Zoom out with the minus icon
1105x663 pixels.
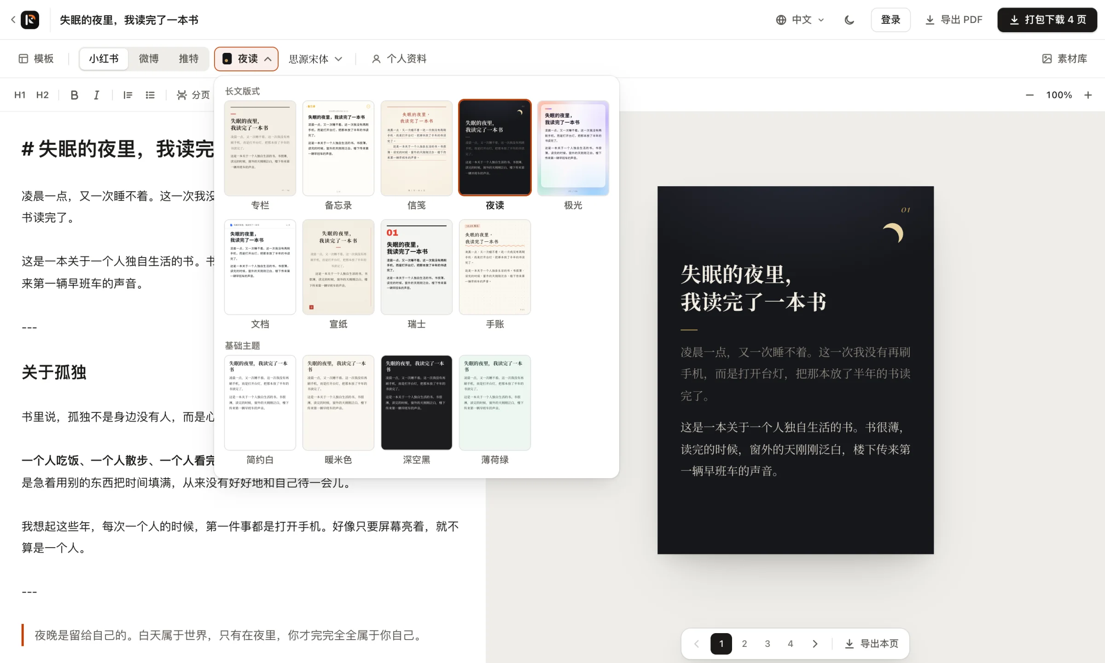click(x=1029, y=95)
